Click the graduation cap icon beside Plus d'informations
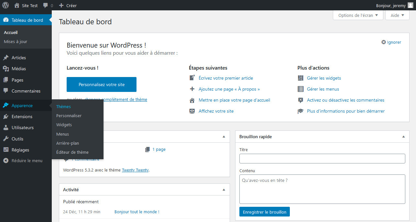 pyautogui.click(x=301, y=111)
